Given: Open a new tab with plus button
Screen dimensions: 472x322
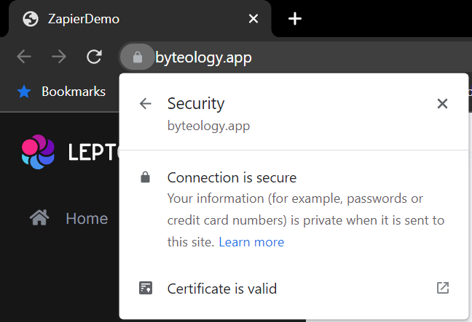Looking at the screenshot, I should pos(295,19).
